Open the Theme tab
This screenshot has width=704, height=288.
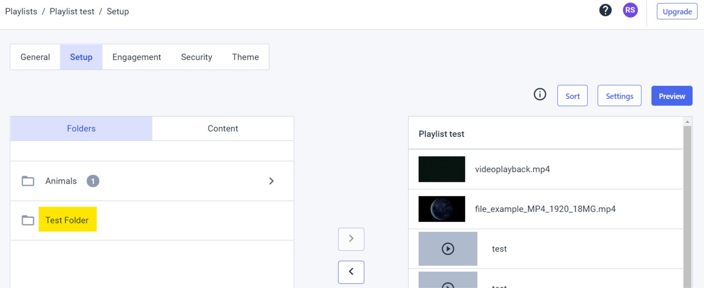pyautogui.click(x=246, y=57)
